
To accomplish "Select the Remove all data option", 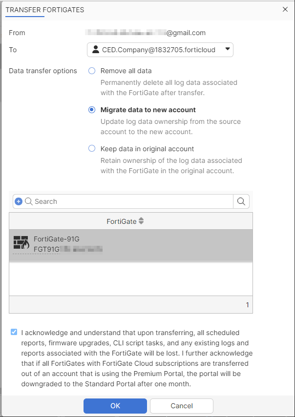I will tap(91, 70).
